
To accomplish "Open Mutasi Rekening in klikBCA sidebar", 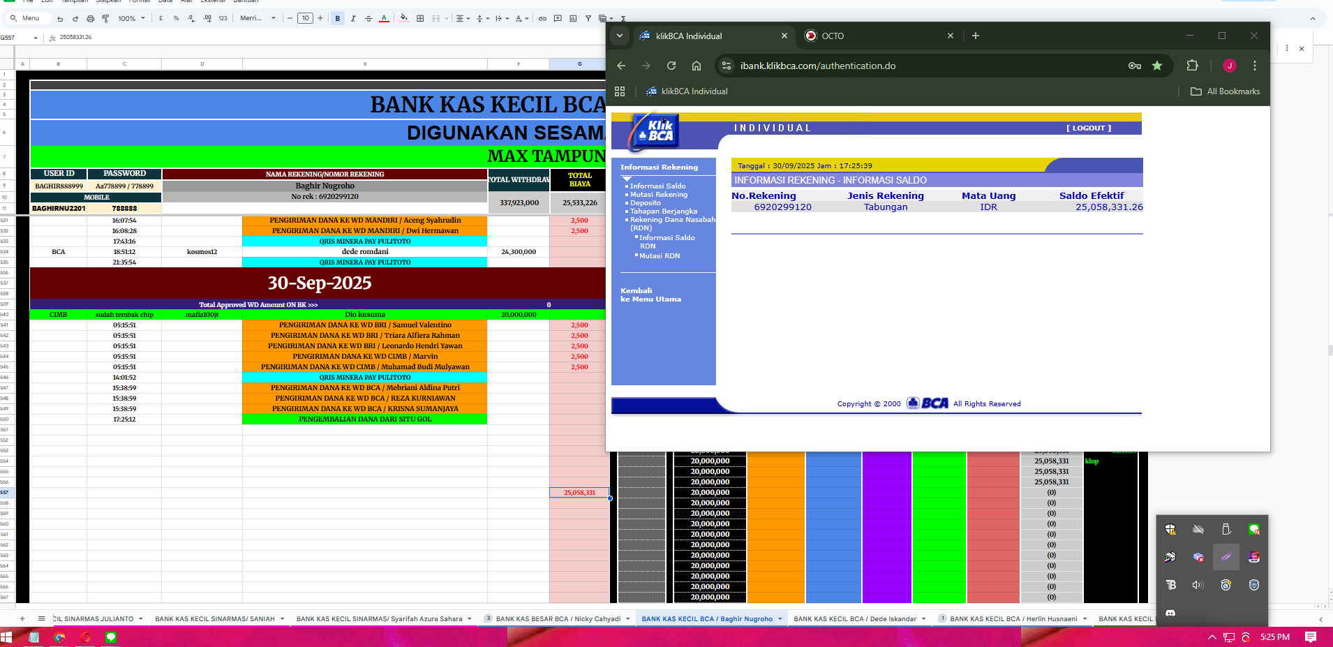I will coord(659,195).
